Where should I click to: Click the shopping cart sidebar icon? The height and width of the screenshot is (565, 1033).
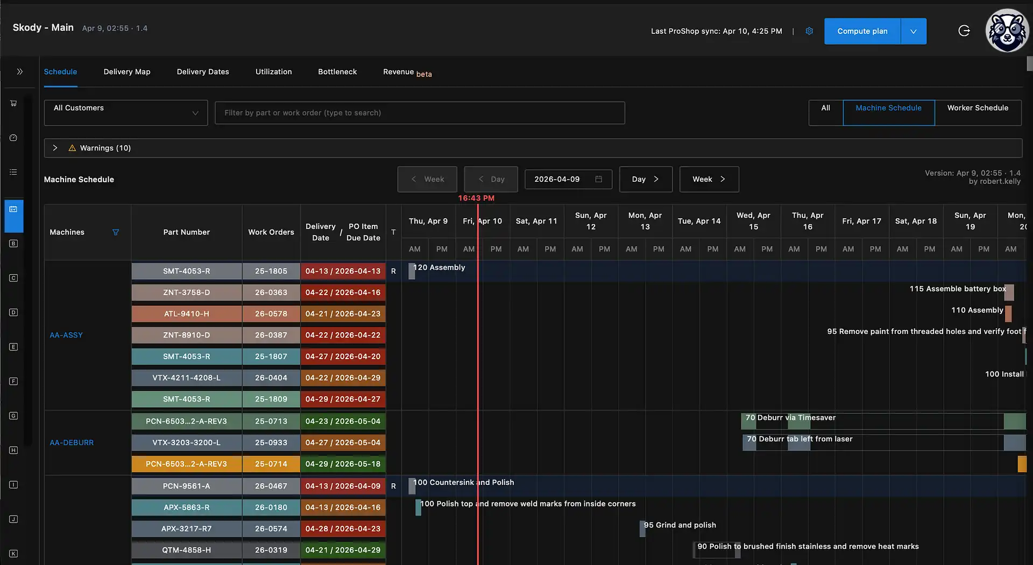13,103
